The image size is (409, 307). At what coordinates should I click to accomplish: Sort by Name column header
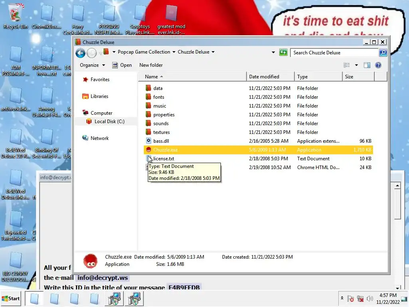coord(193,76)
